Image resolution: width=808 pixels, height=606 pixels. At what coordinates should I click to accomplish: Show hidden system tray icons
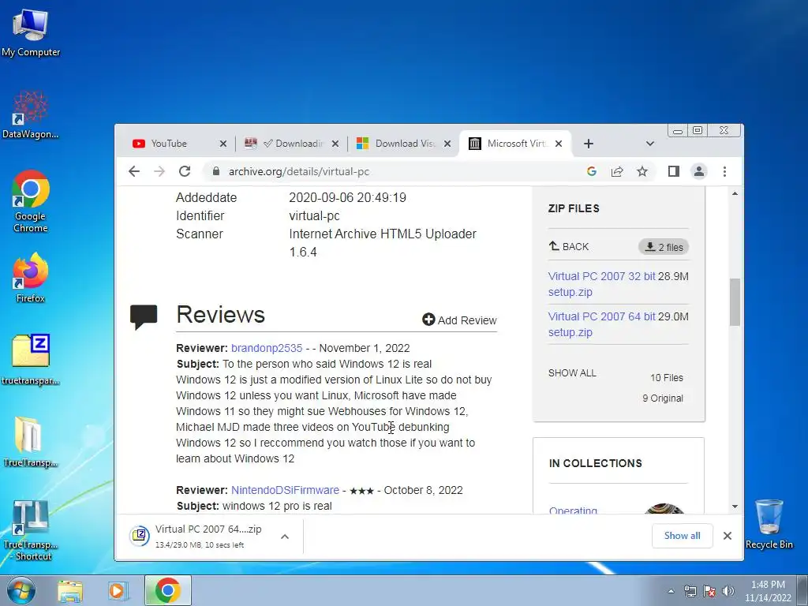pyautogui.click(x=671, y=591)
